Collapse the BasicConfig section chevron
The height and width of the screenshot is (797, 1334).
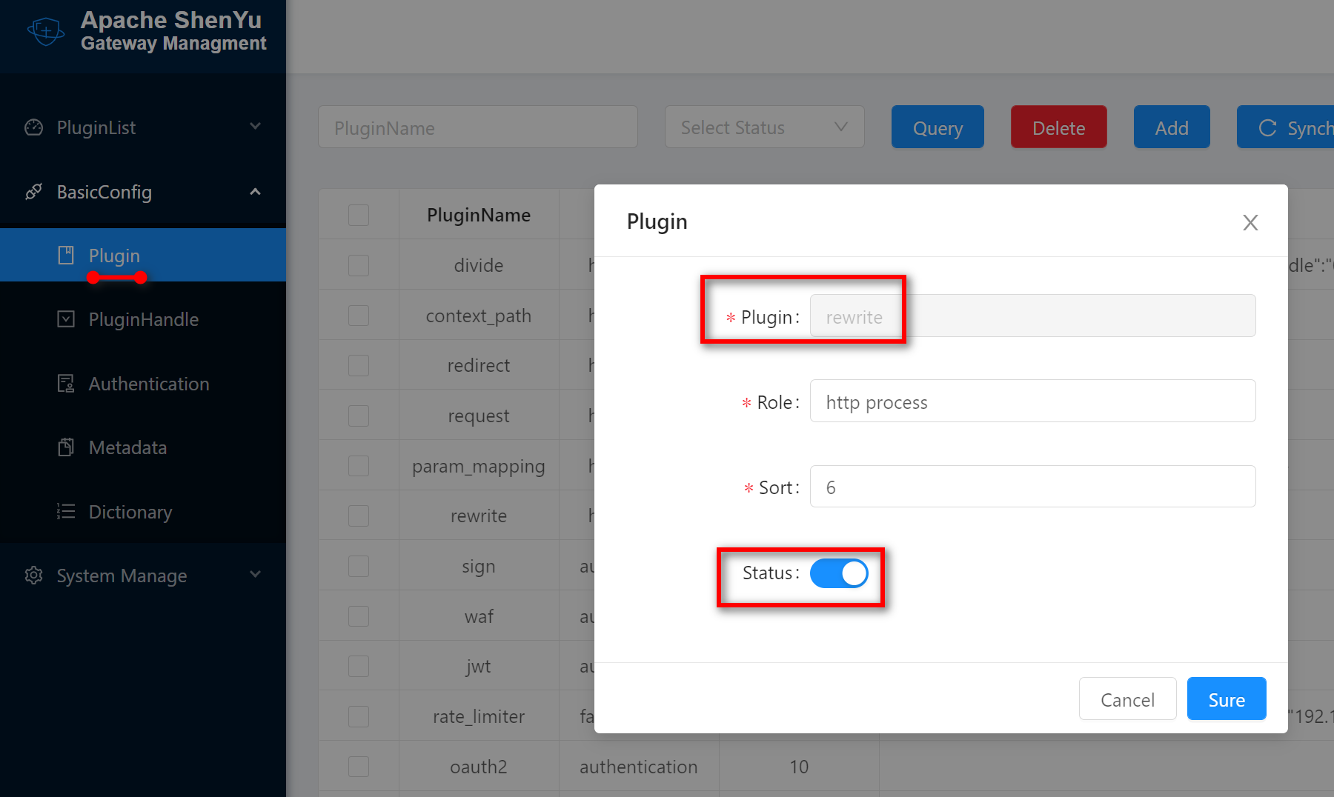pos(255,192)
